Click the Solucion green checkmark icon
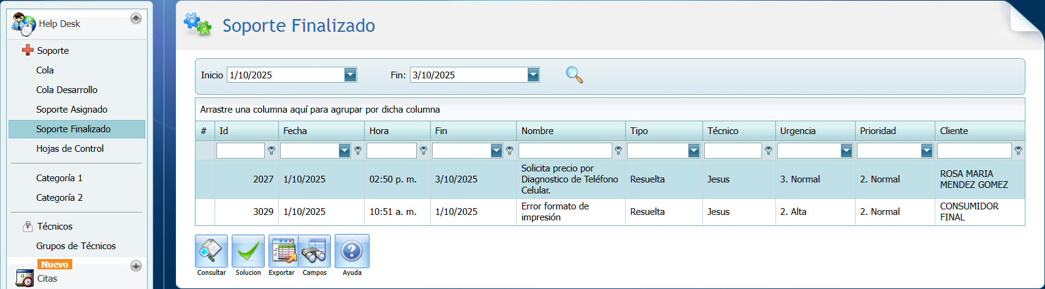 coord(248,251)
